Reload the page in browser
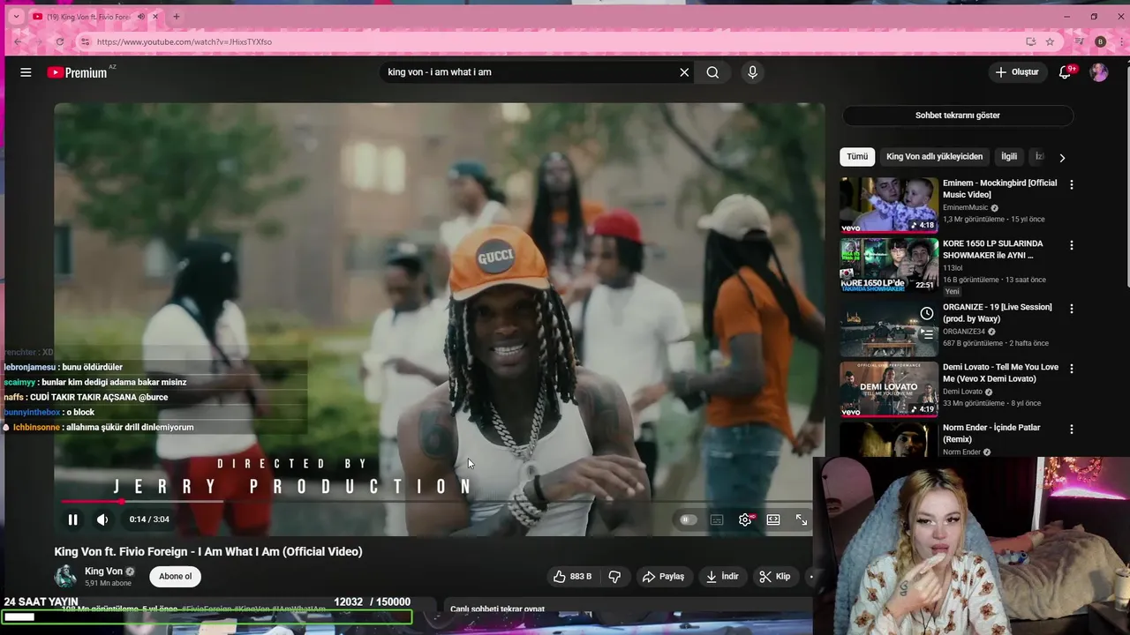This screenshot has height=635, width=1130. click(x=60, y=41)
